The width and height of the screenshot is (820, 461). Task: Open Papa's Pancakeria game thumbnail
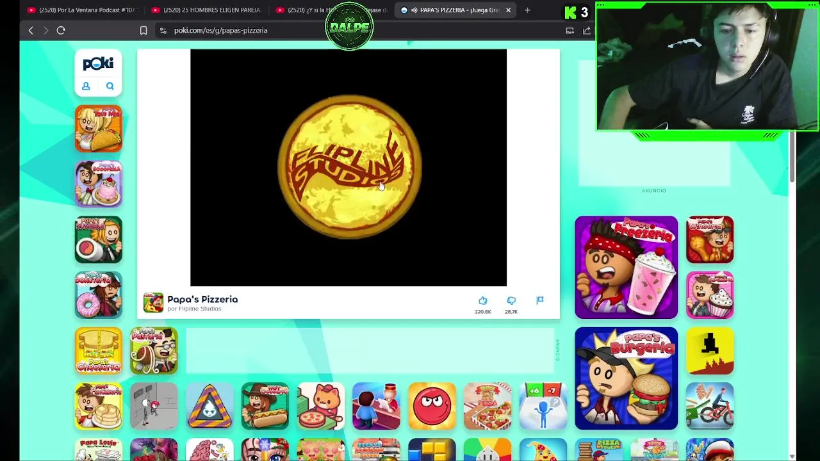[x=98, y=407]
